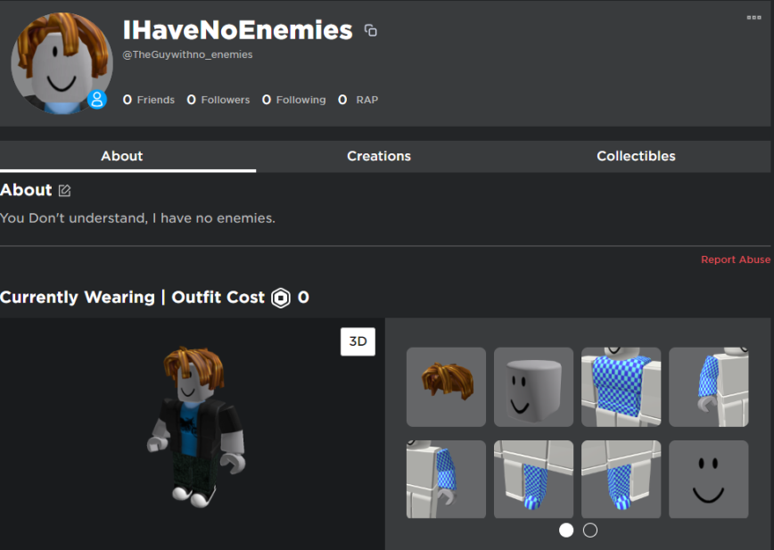Open the three-dot profile options menu
Screen dimensions: 774x550
pos(753,17)
